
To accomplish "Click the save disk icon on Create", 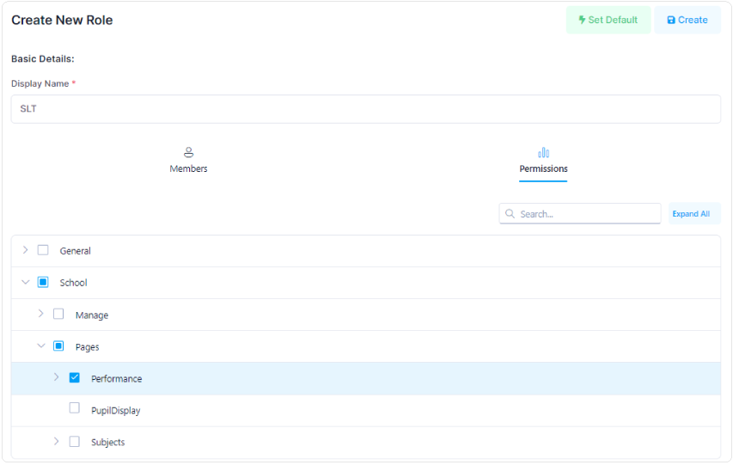I will [x=671, y=20].
